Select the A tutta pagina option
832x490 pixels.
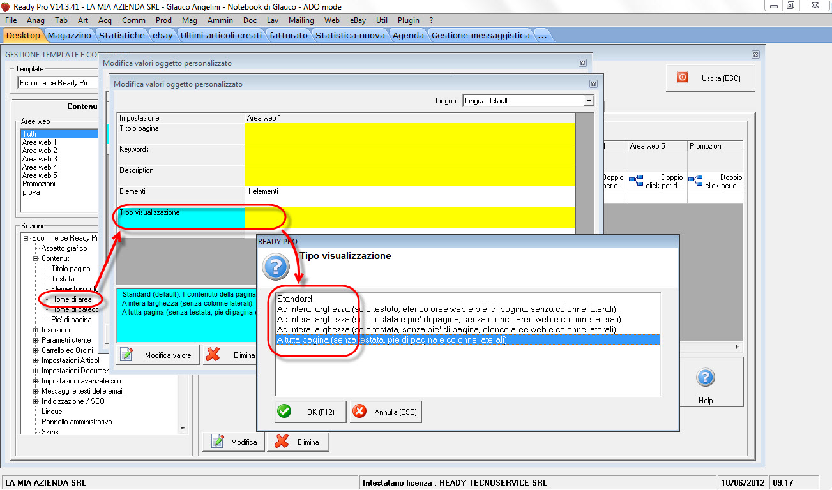pos(467,340)
